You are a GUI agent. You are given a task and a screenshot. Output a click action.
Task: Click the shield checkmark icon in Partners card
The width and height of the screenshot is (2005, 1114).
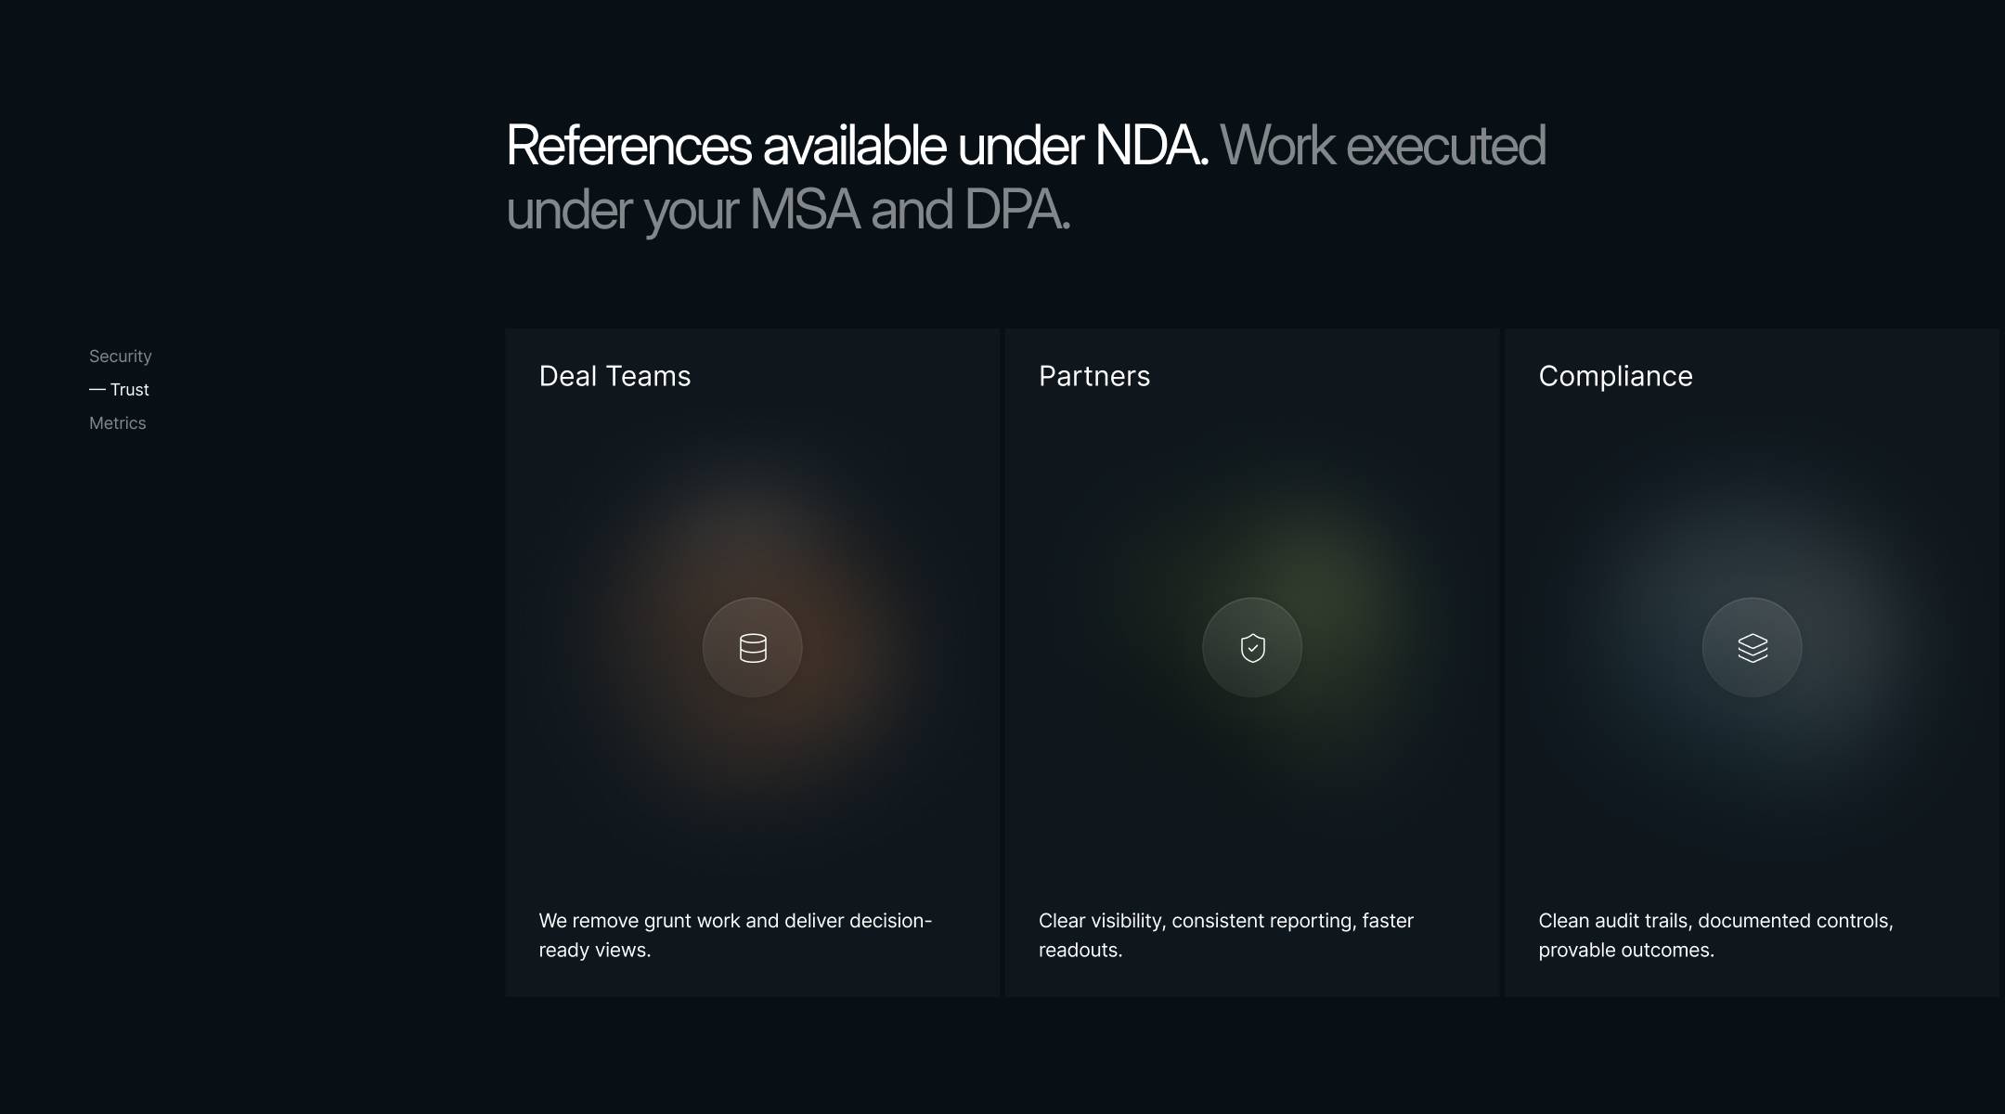click(1252, 647)
